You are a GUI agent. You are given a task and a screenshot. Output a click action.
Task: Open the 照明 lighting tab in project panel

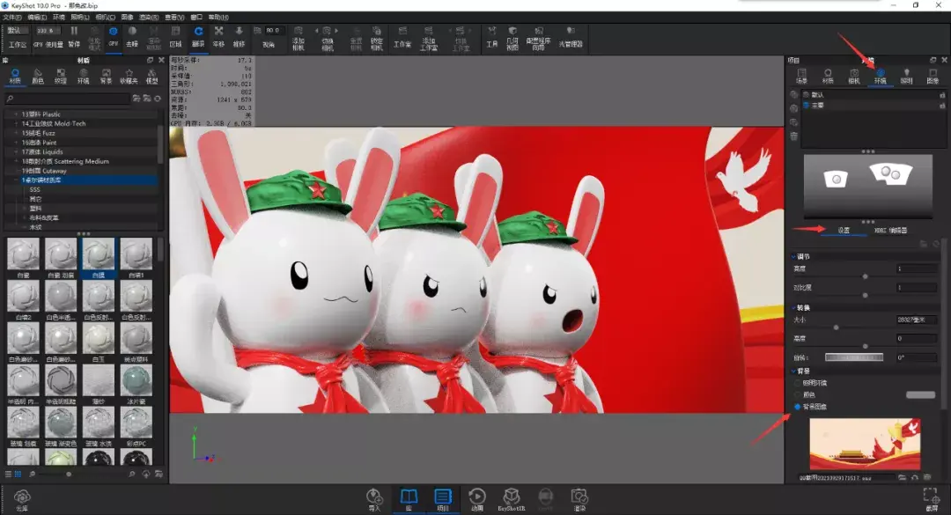[x=906, y=77]
